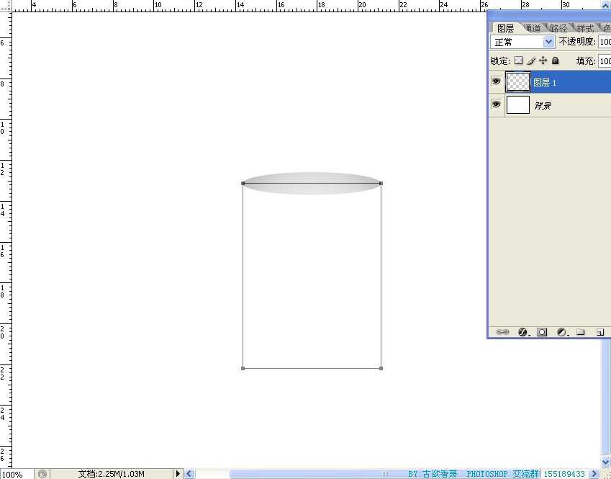Open the 正常 blend mode dropdown
Image resolution: width=611 pixels, height=479 pixels.
click(522, 42)
